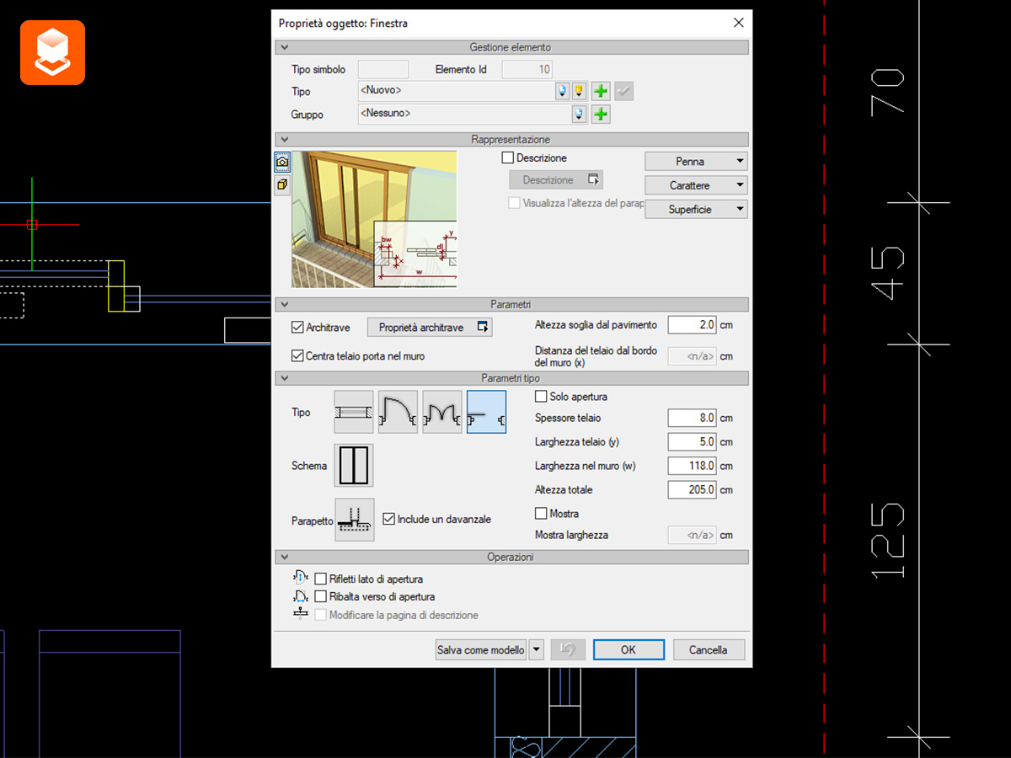Confirm the dialog with OK

click(x=628, y=649)
